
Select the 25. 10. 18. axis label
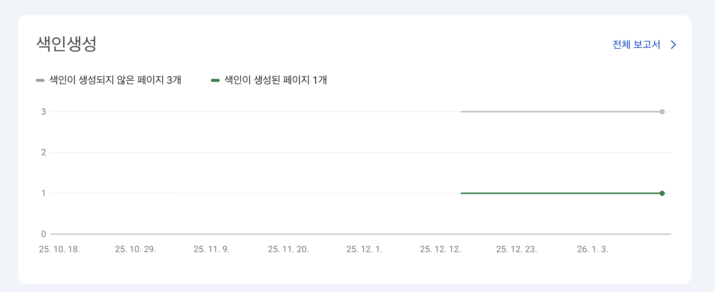pyautogui.click(x=60, y=249)
